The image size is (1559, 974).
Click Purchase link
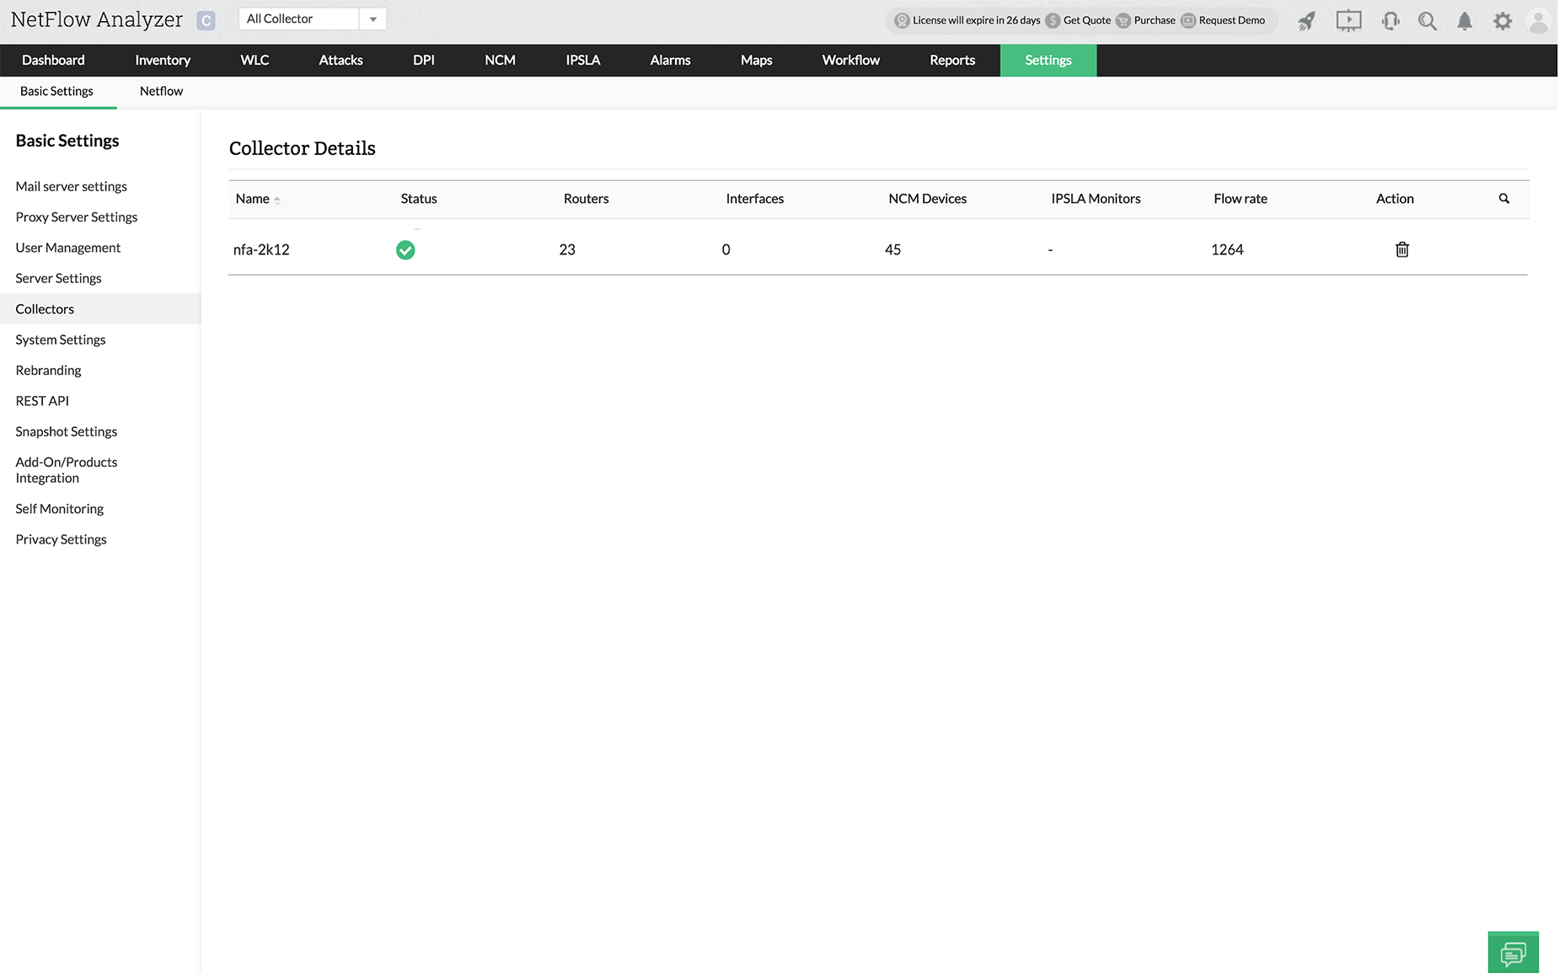pos(1155,21)
